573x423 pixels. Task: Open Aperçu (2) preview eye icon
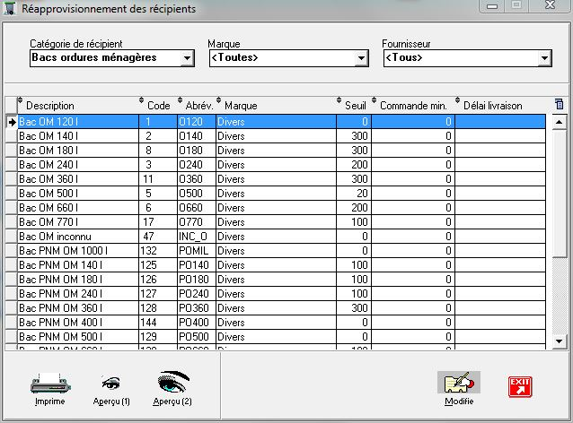click(x=173, y=384)
